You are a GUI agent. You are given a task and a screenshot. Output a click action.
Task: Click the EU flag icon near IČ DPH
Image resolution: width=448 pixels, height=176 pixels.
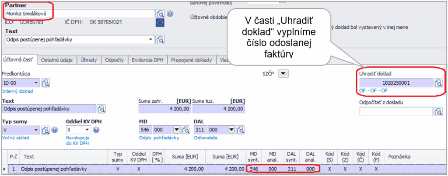click(160, 22)
